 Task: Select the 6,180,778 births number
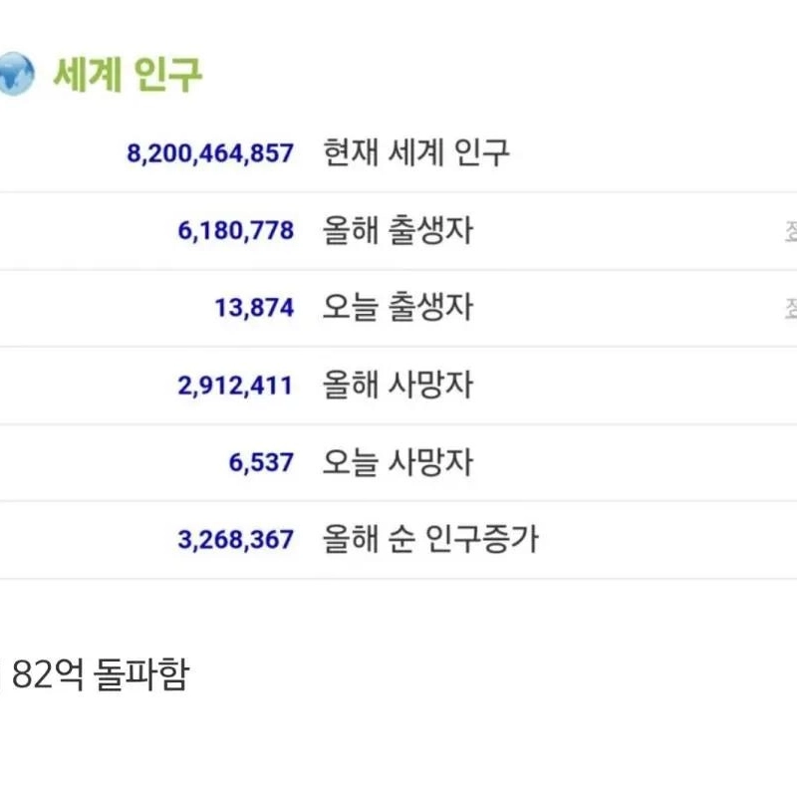pos(235,231)
